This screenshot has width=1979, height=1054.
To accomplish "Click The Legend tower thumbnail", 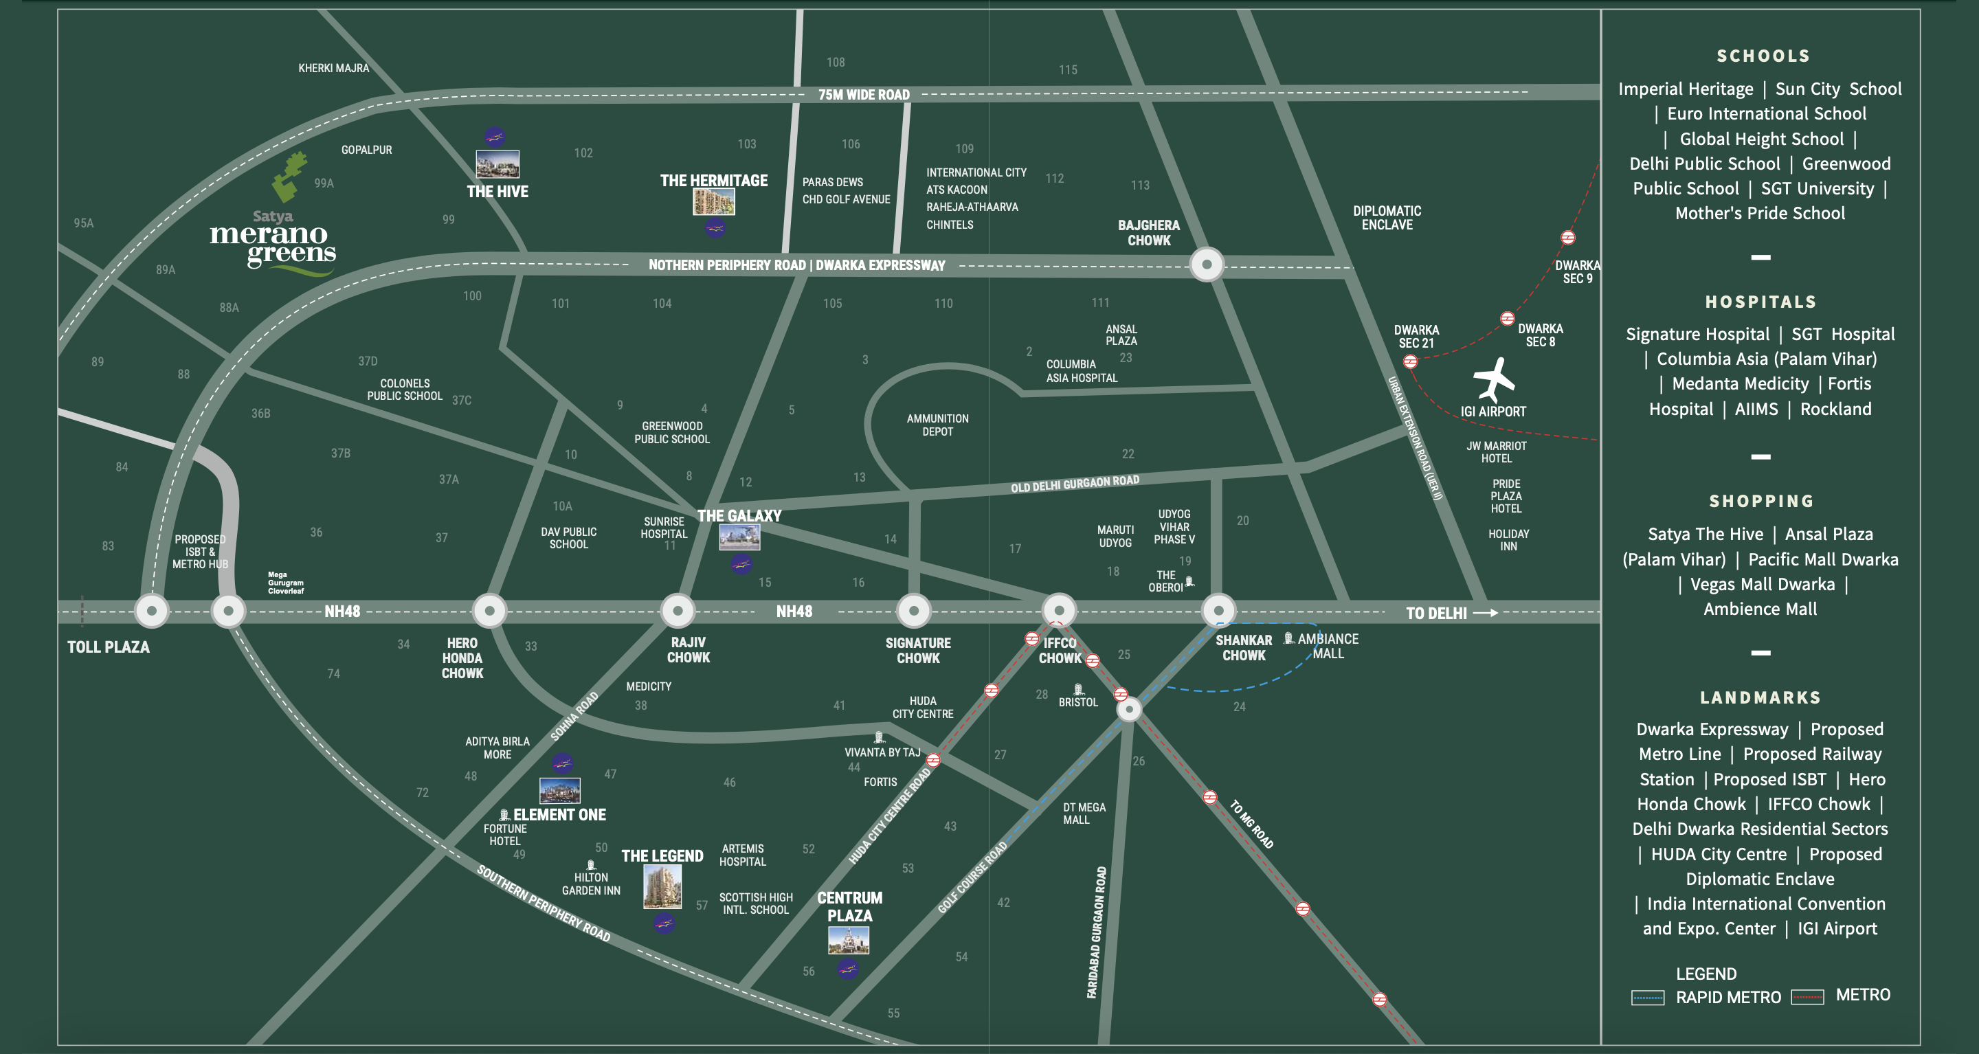I will coord(662,886).
